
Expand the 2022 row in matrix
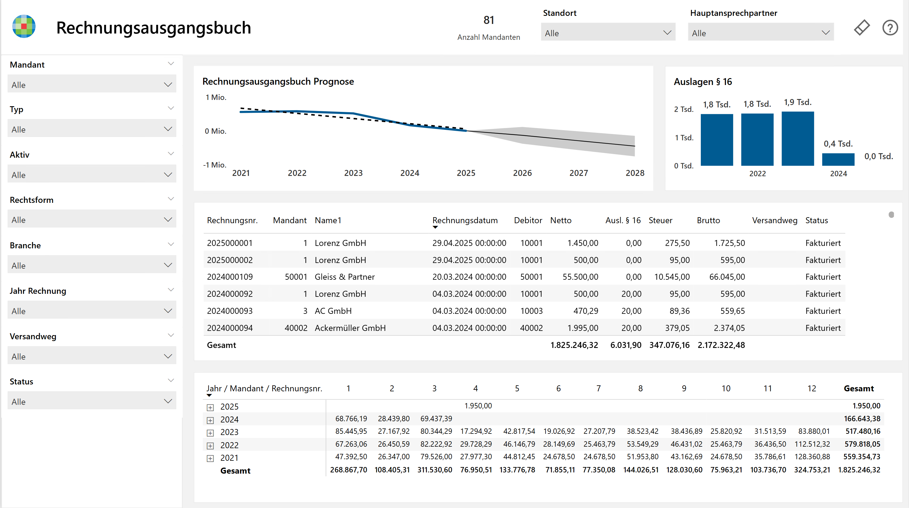pos(210,445)
